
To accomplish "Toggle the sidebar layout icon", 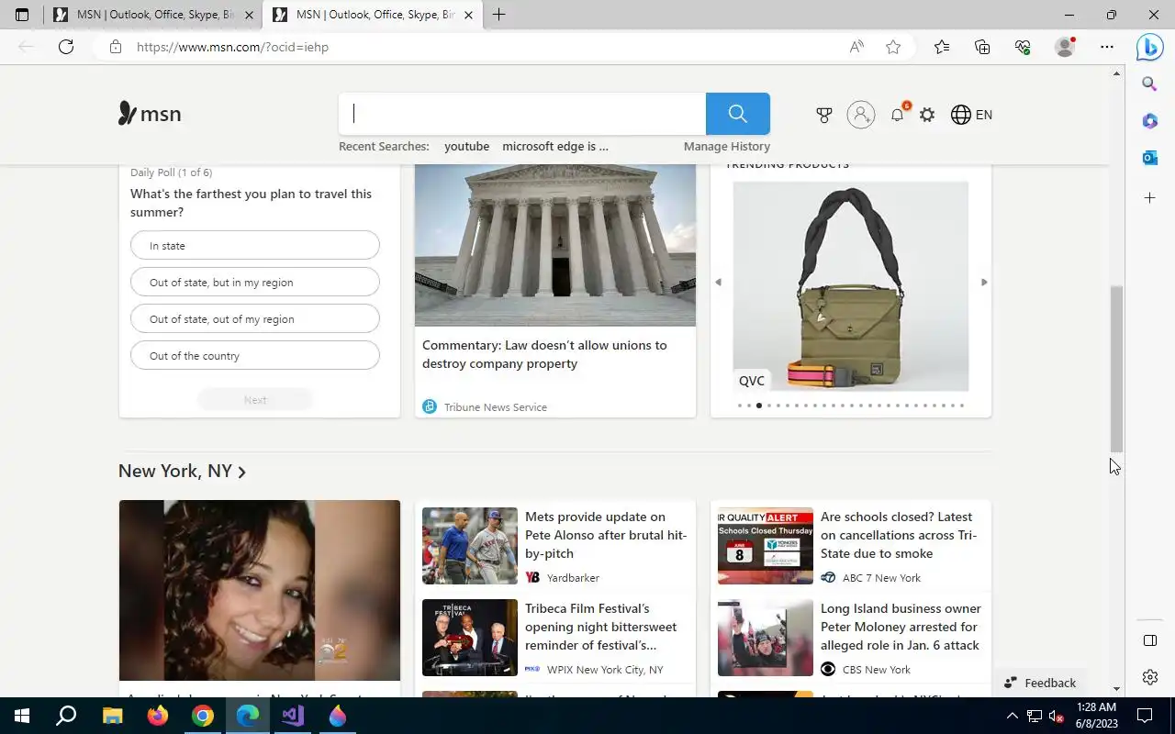I will 1149,640.
